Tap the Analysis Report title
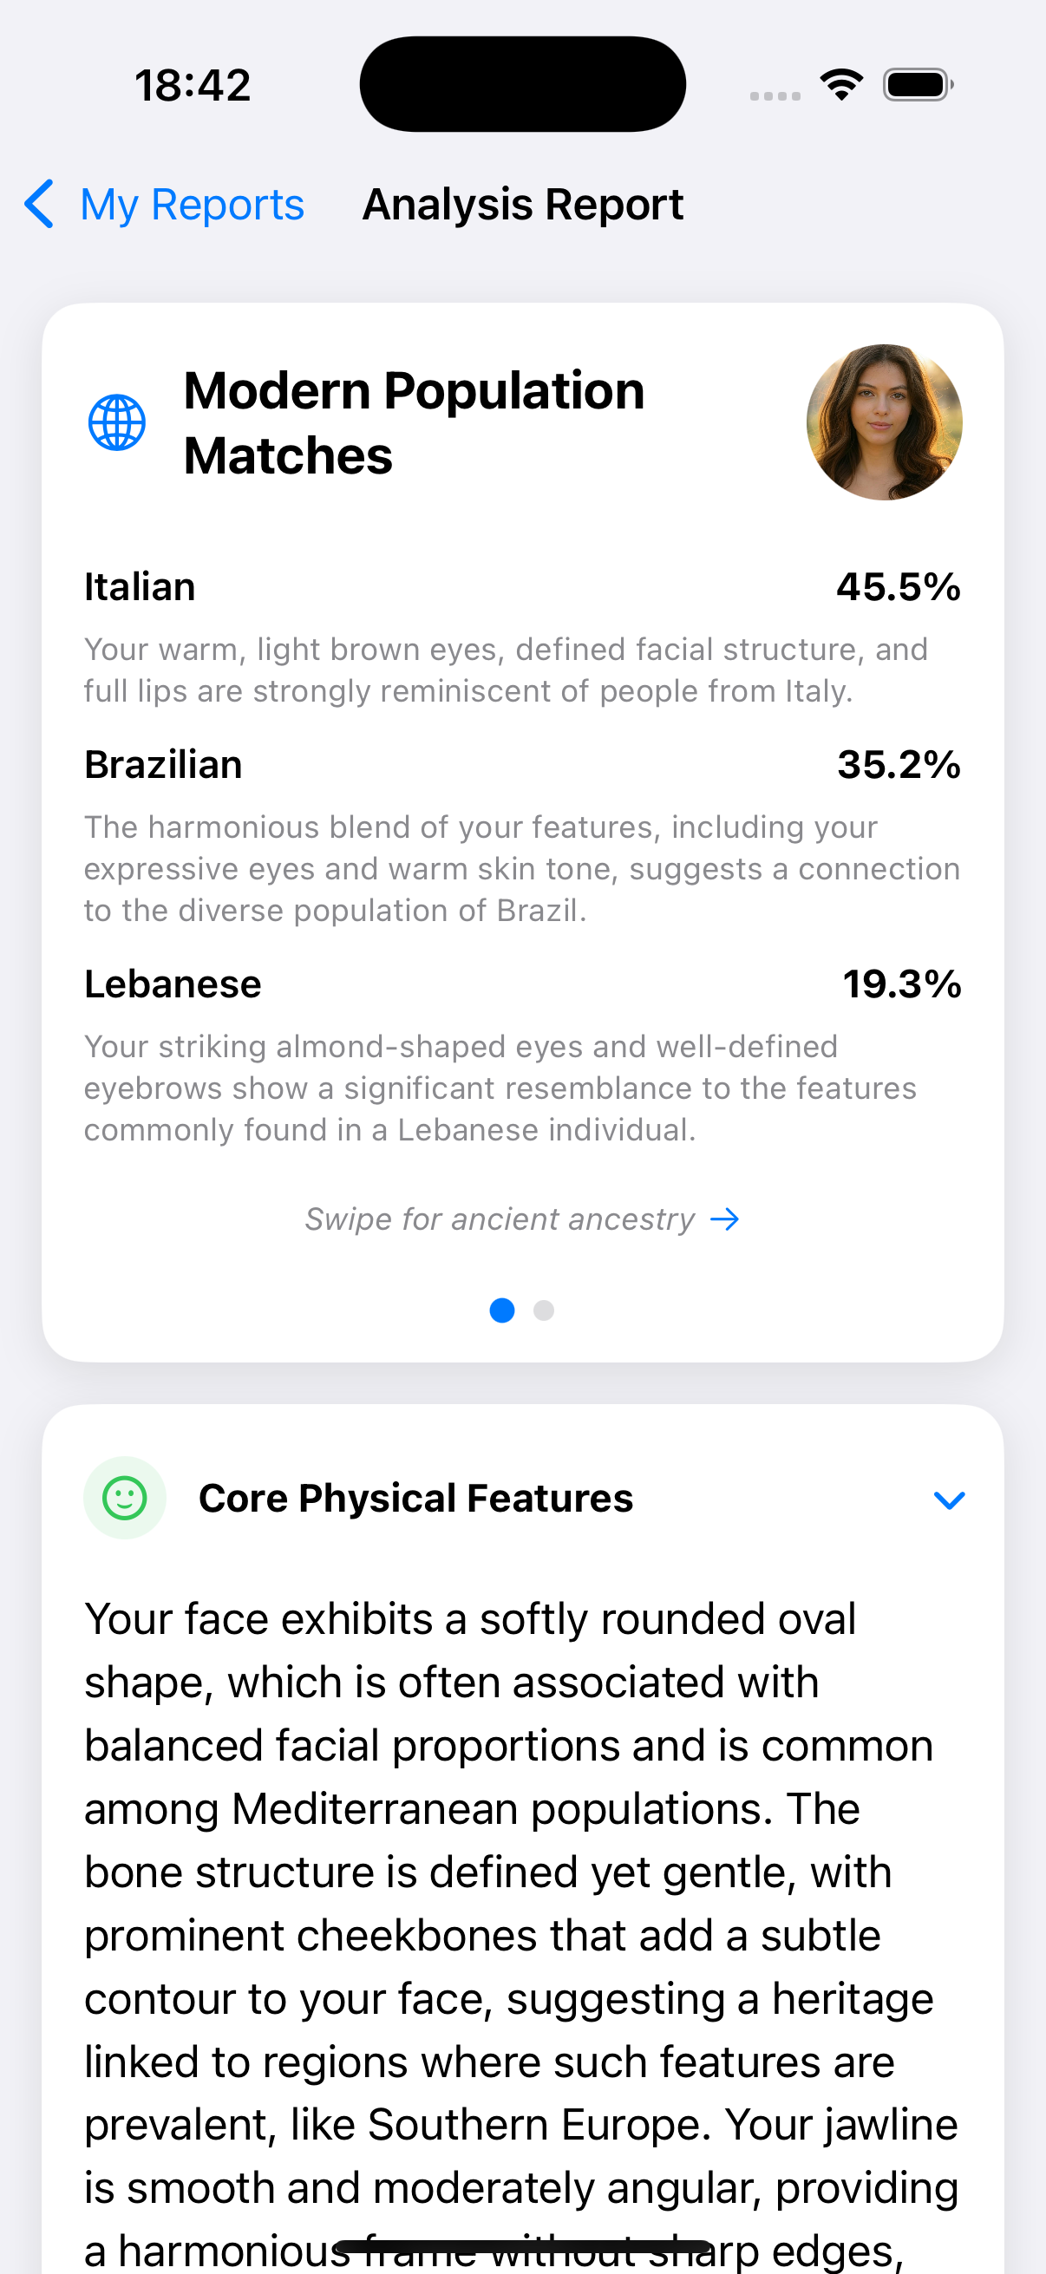This screenshot has height=2274, width=1046. [x=522, y=204]
